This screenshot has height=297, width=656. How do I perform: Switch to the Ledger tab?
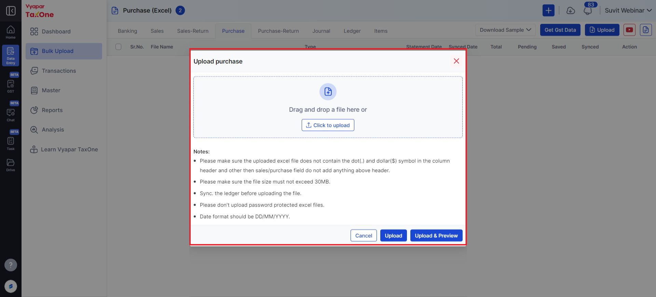point(352,31)
